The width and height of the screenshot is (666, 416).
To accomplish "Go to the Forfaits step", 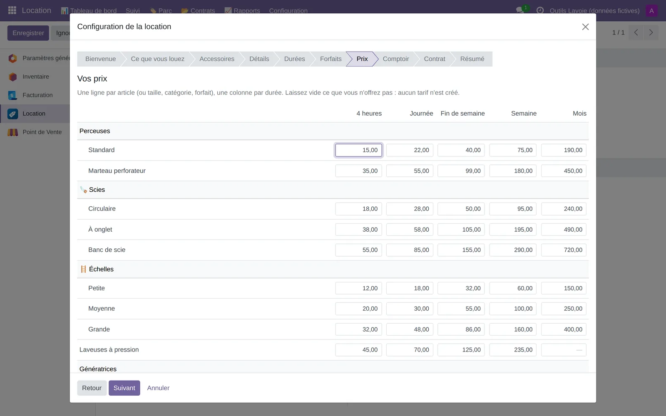I will point(331,59).
